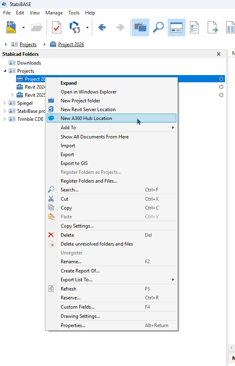Select the Downloads folder in tree
235x366 pixels.
click(29, 63)
